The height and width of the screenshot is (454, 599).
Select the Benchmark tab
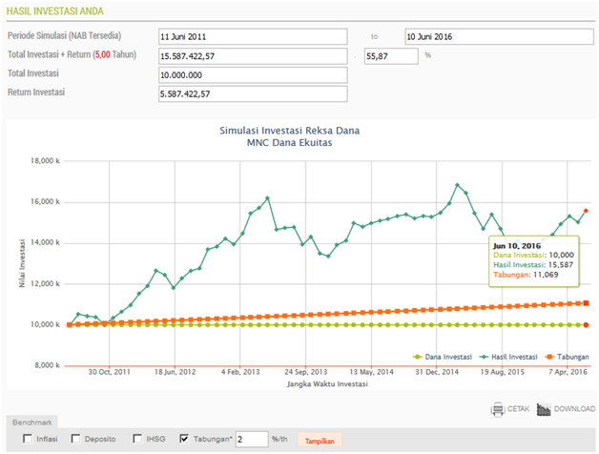31,420
